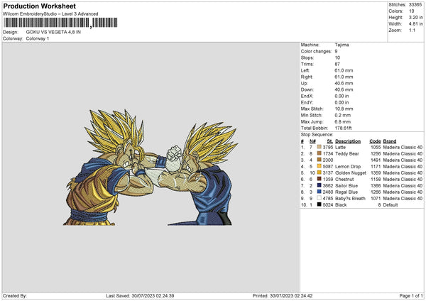Image resolution: width=426 pixels, height=301 pixels.
Task: Click the Regal Blue color swatch
Action: [319, 192]
